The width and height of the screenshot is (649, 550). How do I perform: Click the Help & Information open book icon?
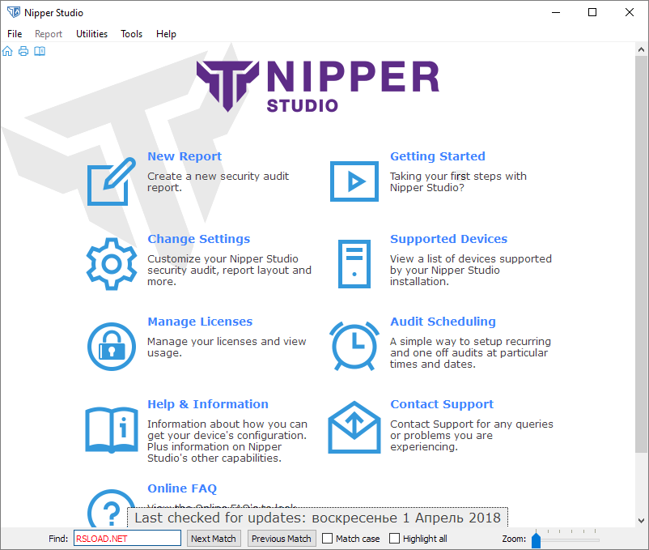click(x=111, y=429)
